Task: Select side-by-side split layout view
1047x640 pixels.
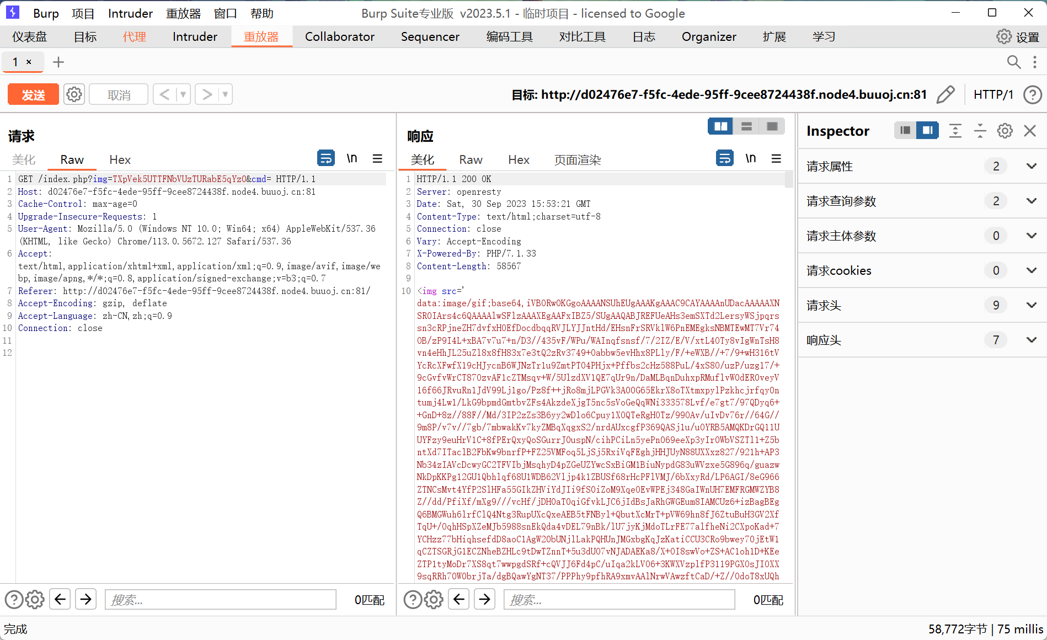Action: pos(720,126)
